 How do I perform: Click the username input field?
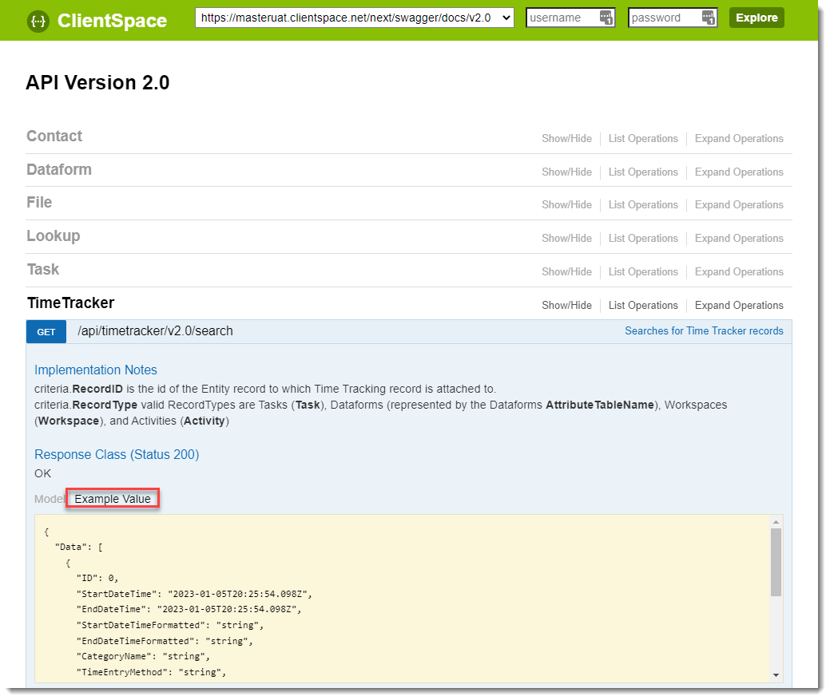(x=562, y=18)
